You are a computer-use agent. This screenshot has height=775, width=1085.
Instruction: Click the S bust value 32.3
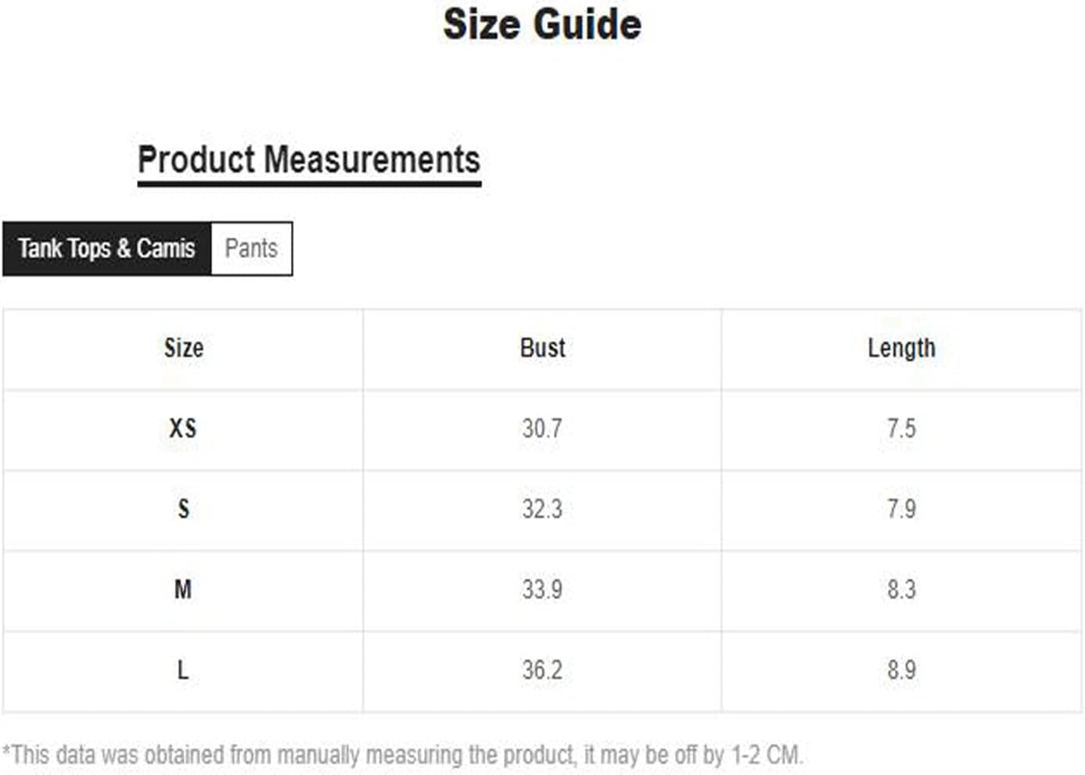pyautogui.click(x=542, y=509)
